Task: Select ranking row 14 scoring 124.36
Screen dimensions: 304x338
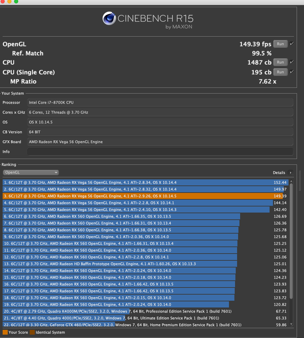Action: tap(145, 271)
